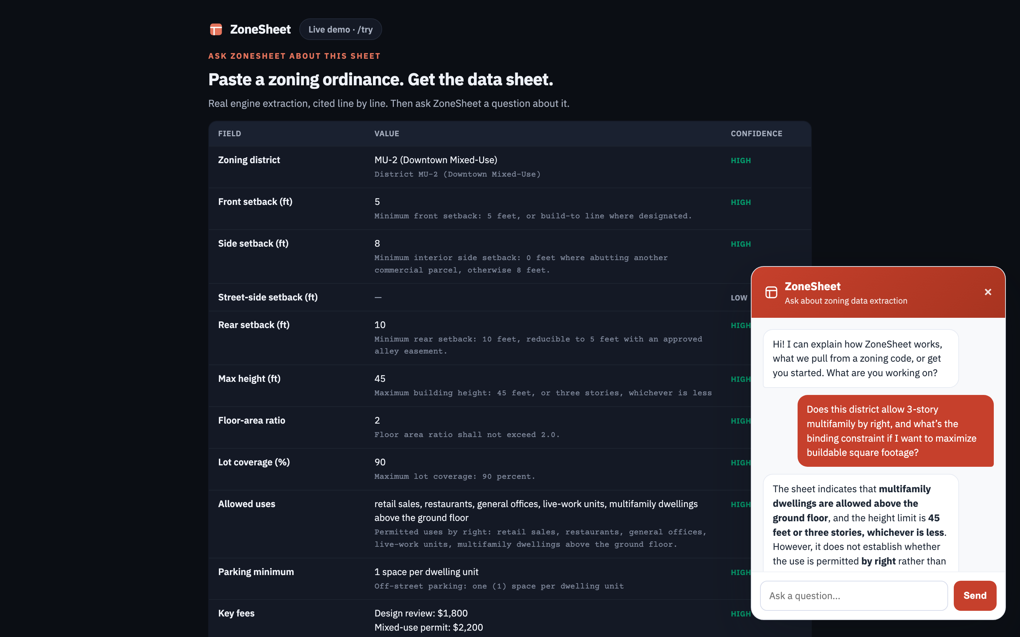
Task: Click the Mixed-use permit: $2,200 fee
Action: 429,627
